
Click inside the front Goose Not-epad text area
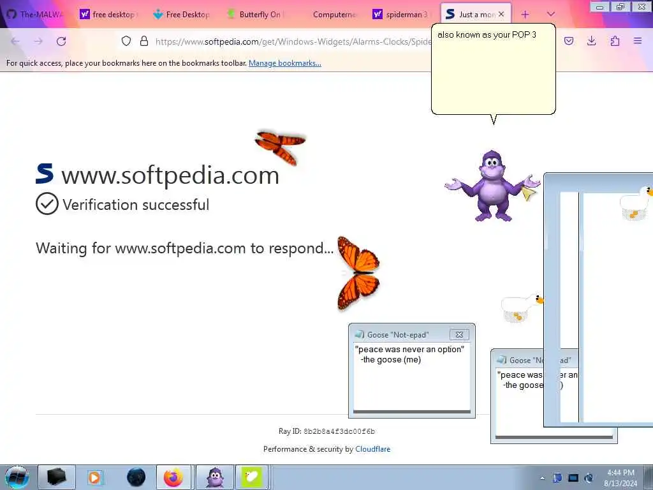pyautogui.click(x=412, y=376)
